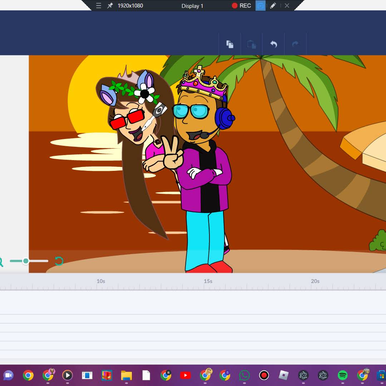Click the 10s mark on the timeline ruler
This screenshot has height=386, width=386.
[x=101, y=281]
